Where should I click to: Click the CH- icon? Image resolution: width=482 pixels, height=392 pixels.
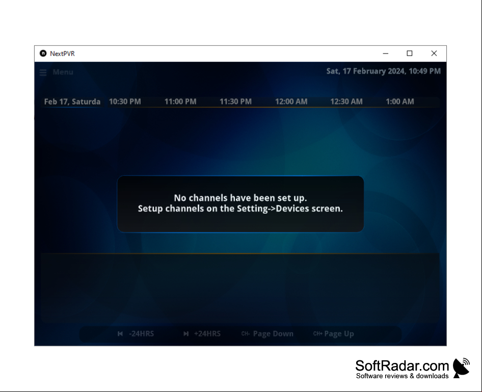246,333
